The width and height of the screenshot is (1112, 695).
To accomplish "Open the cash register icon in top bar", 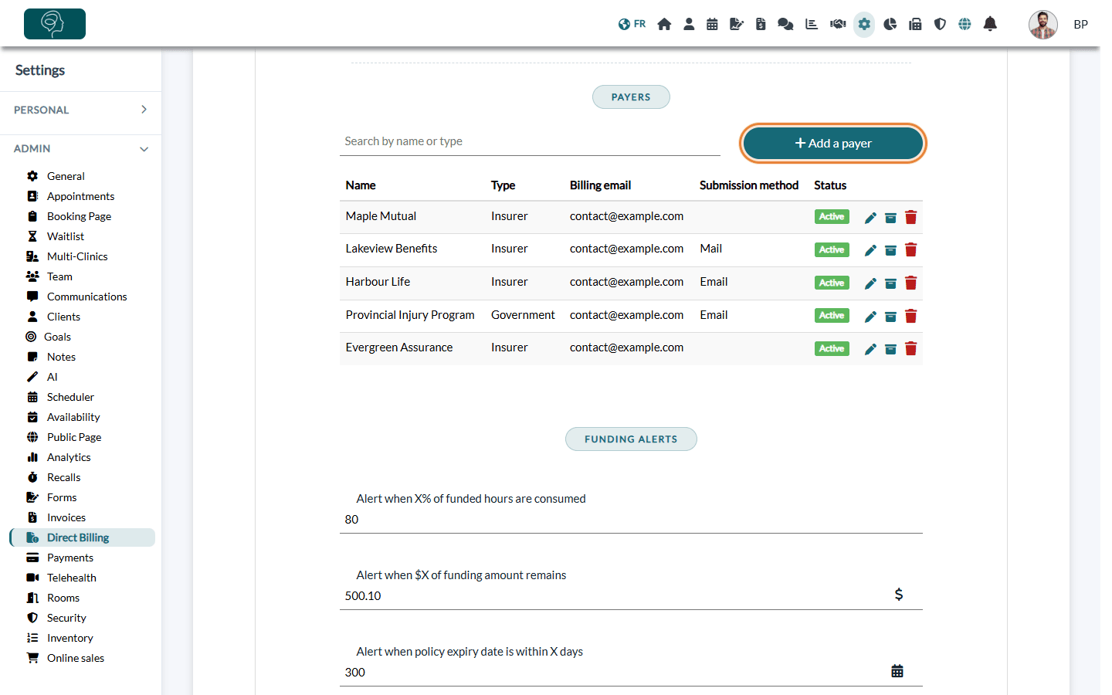I will 915,24.
